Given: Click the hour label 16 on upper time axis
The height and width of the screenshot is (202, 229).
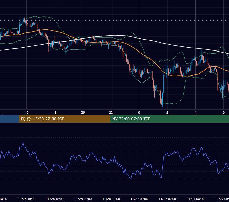Looking at the screenshot, I should click(27, 113).
